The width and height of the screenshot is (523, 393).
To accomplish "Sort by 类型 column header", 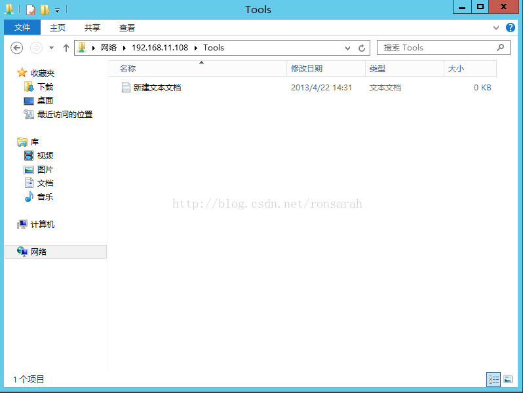I will point(404,69).
